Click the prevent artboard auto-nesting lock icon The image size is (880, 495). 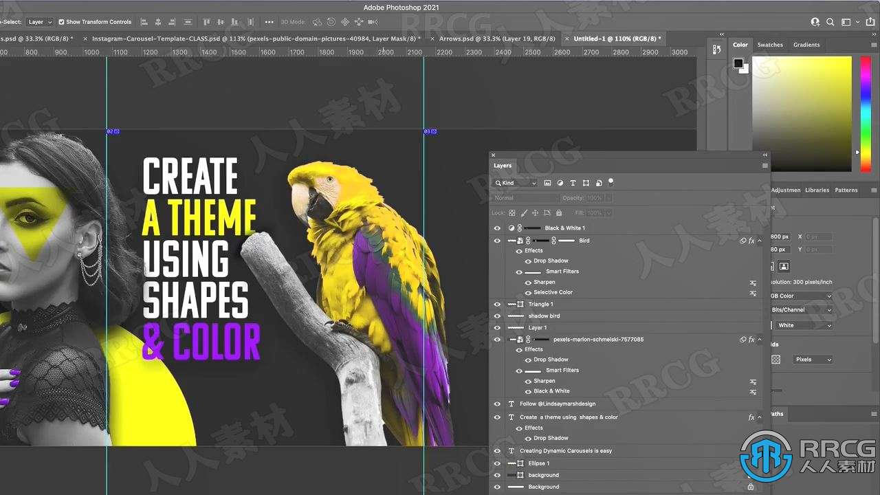point(547,213)
